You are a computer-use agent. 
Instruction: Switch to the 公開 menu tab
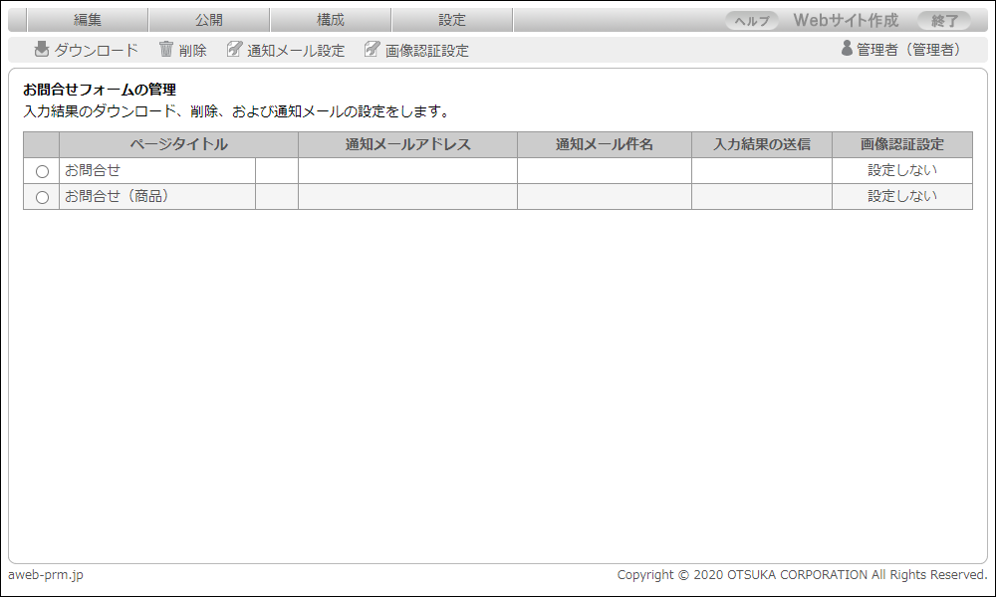pyautogui.click(x=209, y=20)
